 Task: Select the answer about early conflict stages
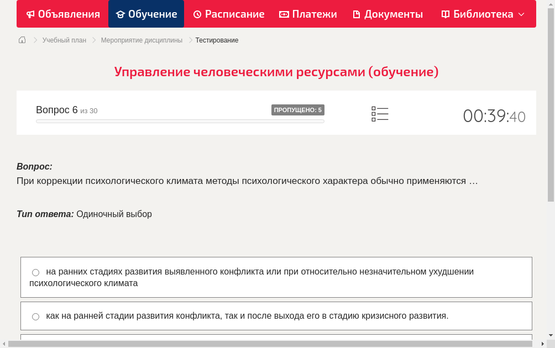click(x=35, y=272)
